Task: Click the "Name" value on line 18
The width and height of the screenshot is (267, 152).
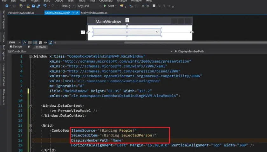Action: (x=117, y=140)
